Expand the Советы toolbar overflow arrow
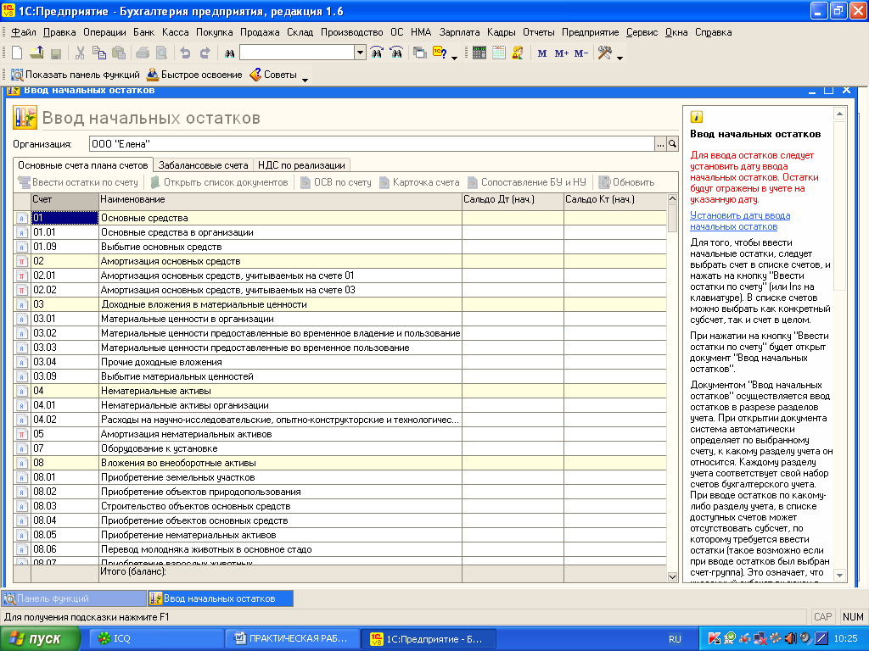869x651 pixels. pyautogui.click(x=305, y=80)
